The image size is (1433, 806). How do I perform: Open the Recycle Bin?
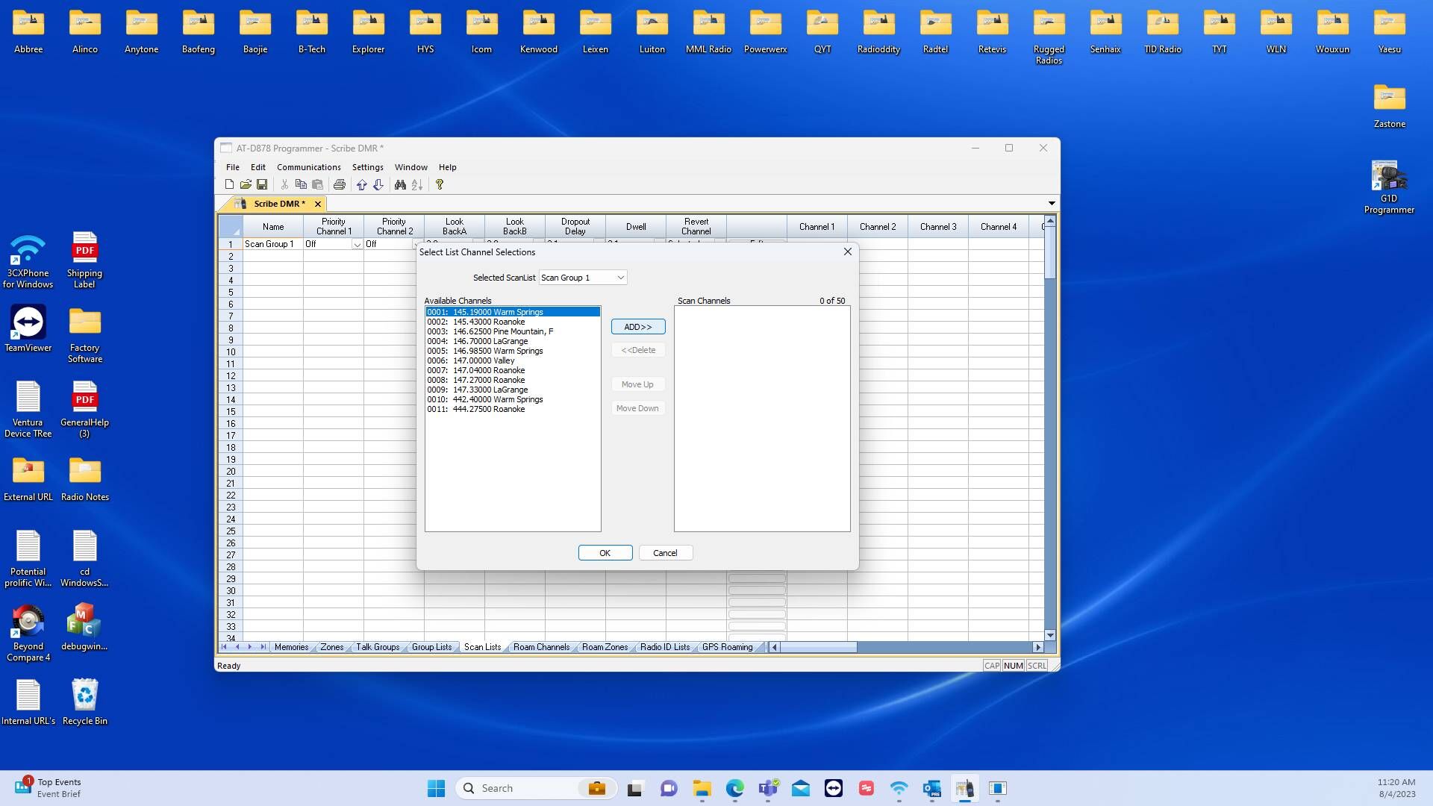tap(84, 702)
